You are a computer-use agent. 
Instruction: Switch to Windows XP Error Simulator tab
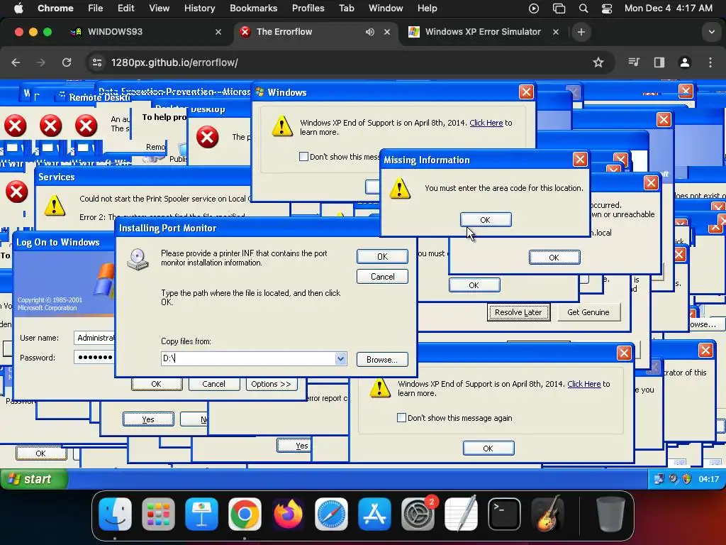tap(483, 31)
